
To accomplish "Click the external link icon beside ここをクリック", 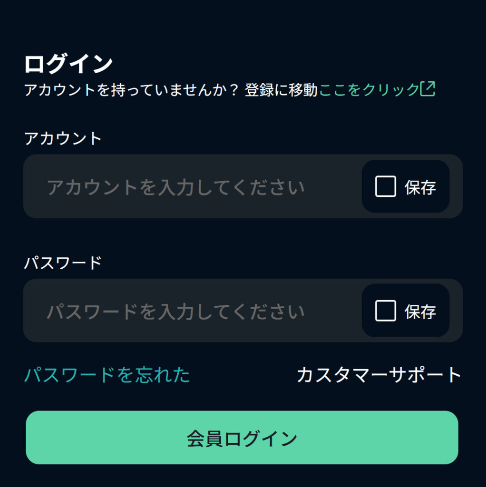I will pyautogui.click(x=428, y=89).
